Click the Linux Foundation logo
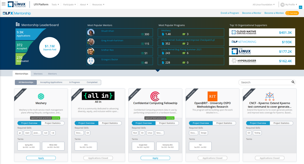The height and width of the screenshot is (164, 304). click(18, 5)
